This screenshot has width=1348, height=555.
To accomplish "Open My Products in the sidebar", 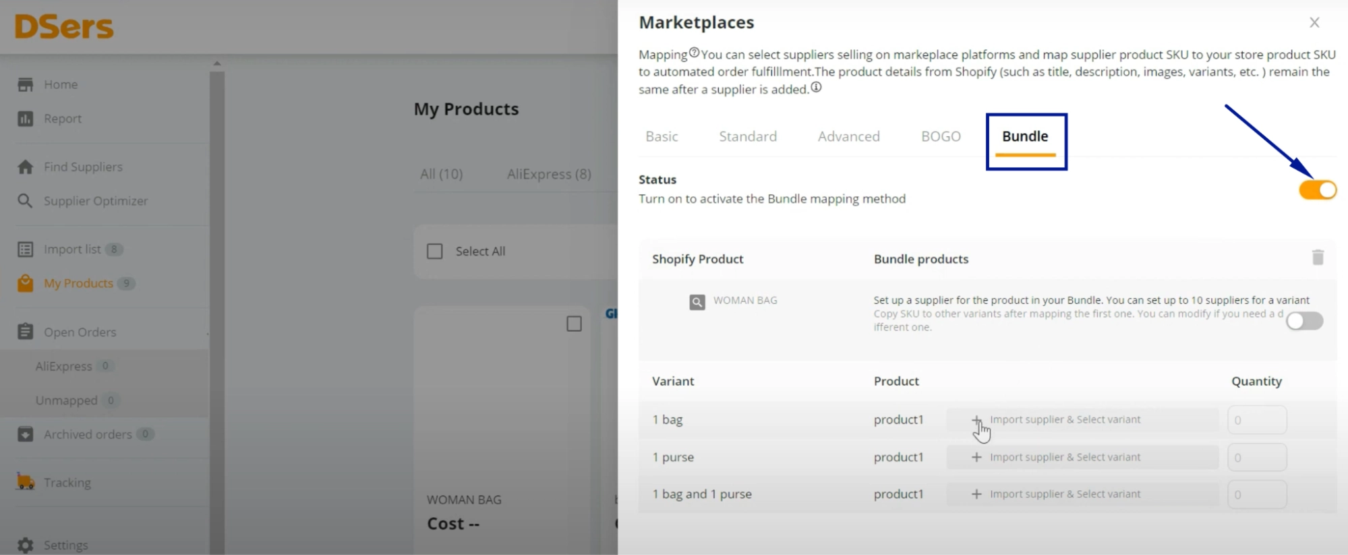I will click(x=78, y=283).
